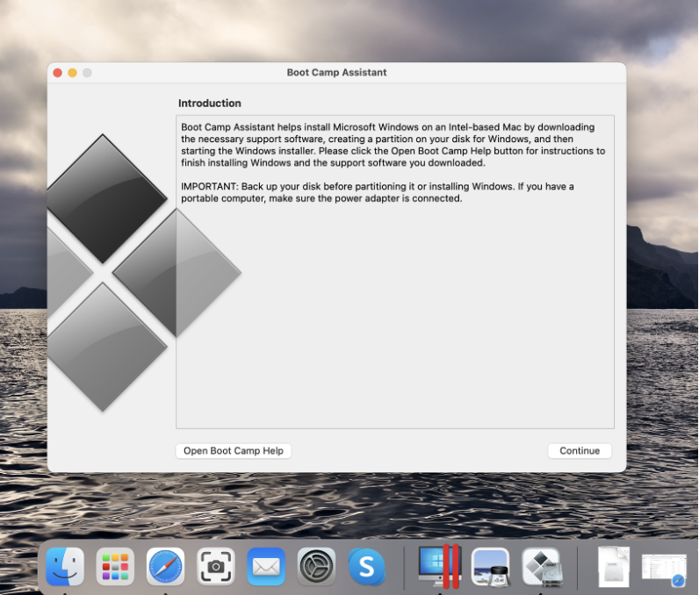This screenshot has width=699, height=595.
Task: Open the Screenshot app in Dock
Action: tap(216, 567)
